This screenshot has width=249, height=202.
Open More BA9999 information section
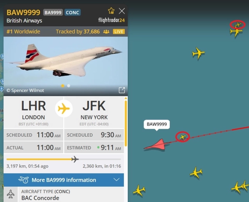(x=64, y=180)
